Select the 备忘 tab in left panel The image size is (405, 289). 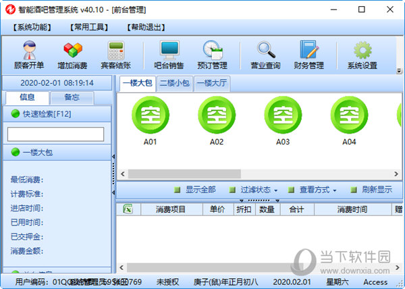(72, 97)
